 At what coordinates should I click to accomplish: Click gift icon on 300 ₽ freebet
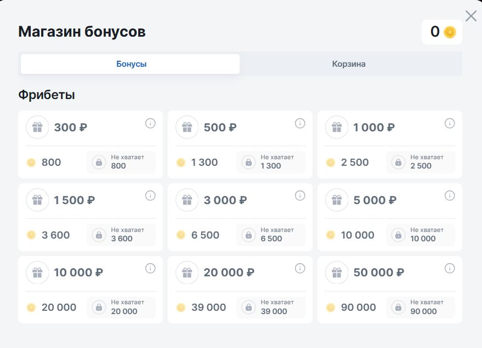(x=37, y=127)
